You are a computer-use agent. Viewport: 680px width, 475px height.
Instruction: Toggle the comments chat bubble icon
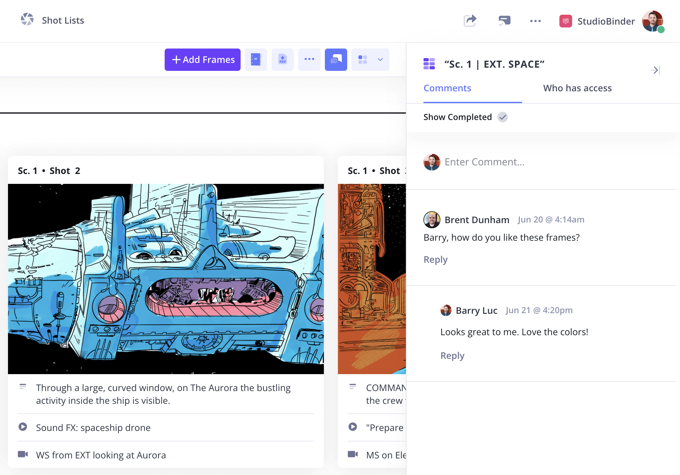(336, 59)
